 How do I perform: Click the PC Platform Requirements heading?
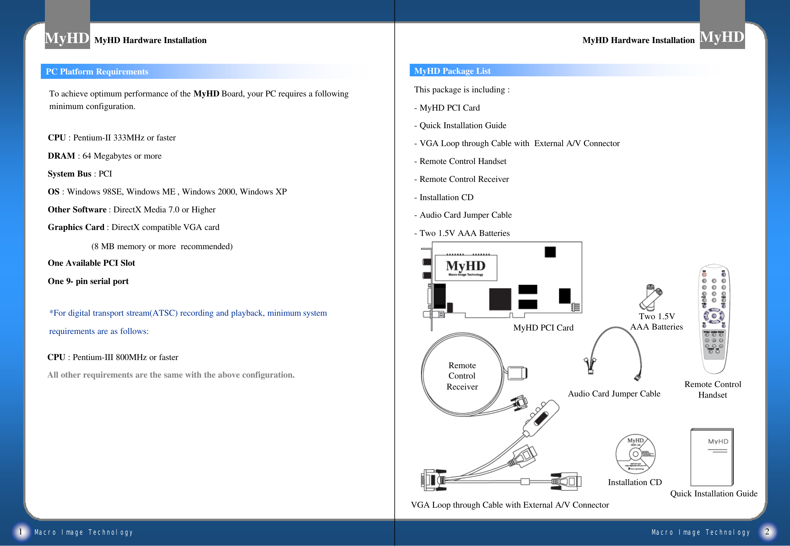pyautogui.click(x=97, y=72)
